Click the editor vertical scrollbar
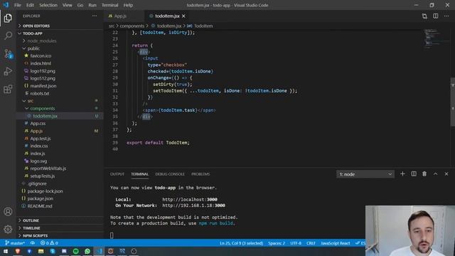This screenshot has height=256, width=455. [x=453, y=102]
